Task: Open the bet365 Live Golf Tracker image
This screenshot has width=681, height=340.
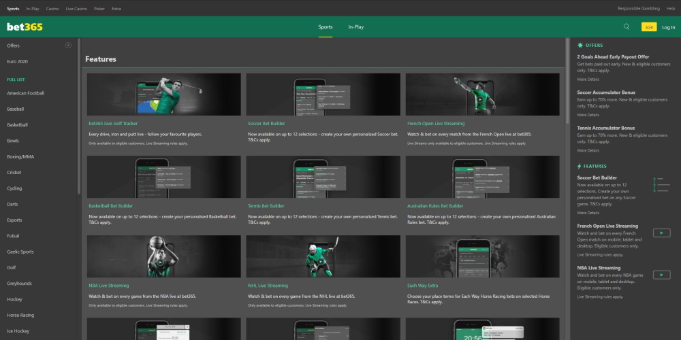Action: tap(163, 94)
